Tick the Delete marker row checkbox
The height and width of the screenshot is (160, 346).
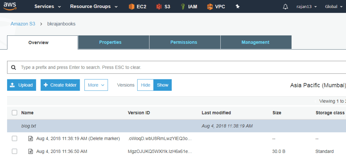15,139
